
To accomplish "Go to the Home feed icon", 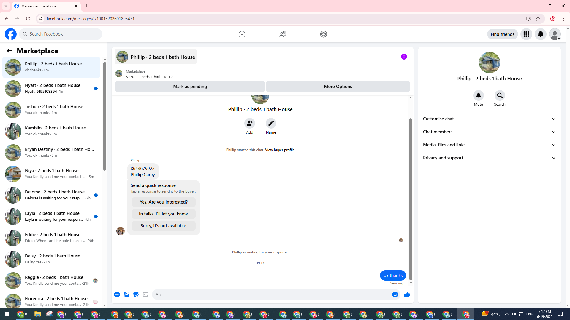I will coord(242,34).
